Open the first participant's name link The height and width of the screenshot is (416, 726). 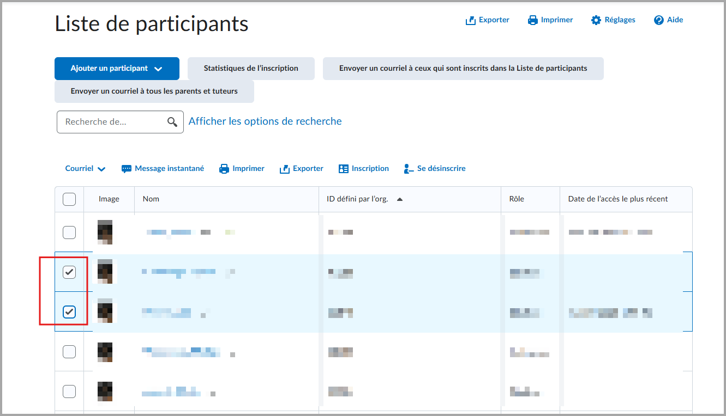pos(191,233)
